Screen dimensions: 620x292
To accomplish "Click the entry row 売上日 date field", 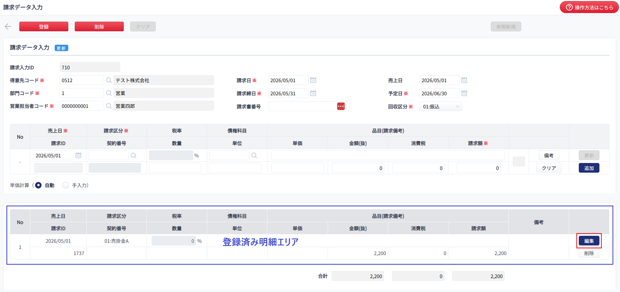I will click(54, 156).
